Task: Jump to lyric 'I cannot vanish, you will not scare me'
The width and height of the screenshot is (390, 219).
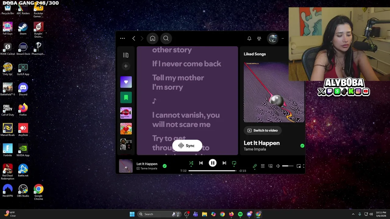Action: 186,120
